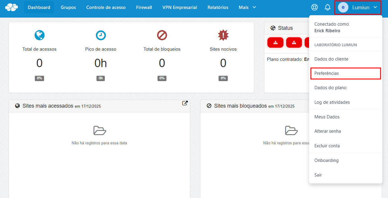Click the user avatar circle

click(x=343, y=7)
